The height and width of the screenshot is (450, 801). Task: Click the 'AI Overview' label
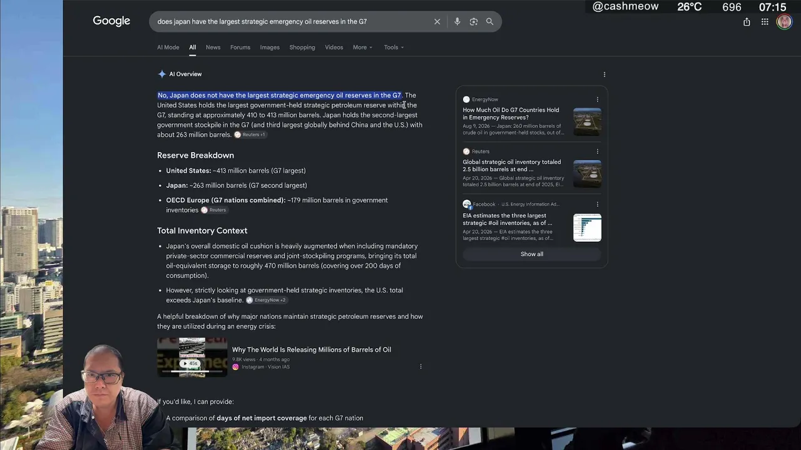185,74
